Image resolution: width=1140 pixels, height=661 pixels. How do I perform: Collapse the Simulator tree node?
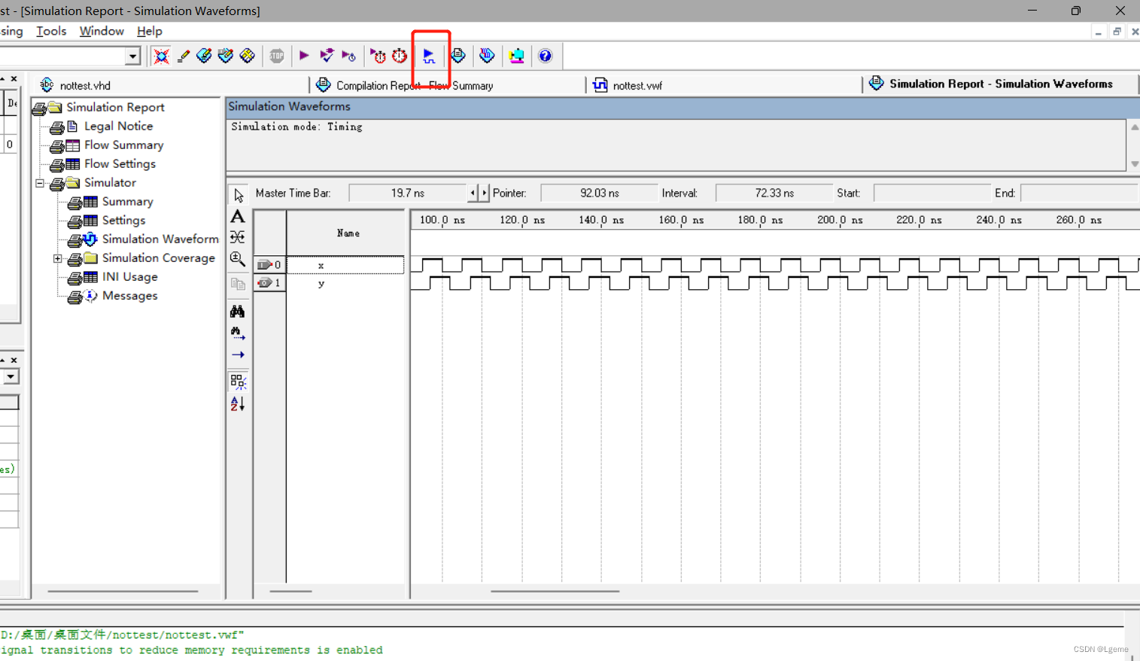click(40, 183)
